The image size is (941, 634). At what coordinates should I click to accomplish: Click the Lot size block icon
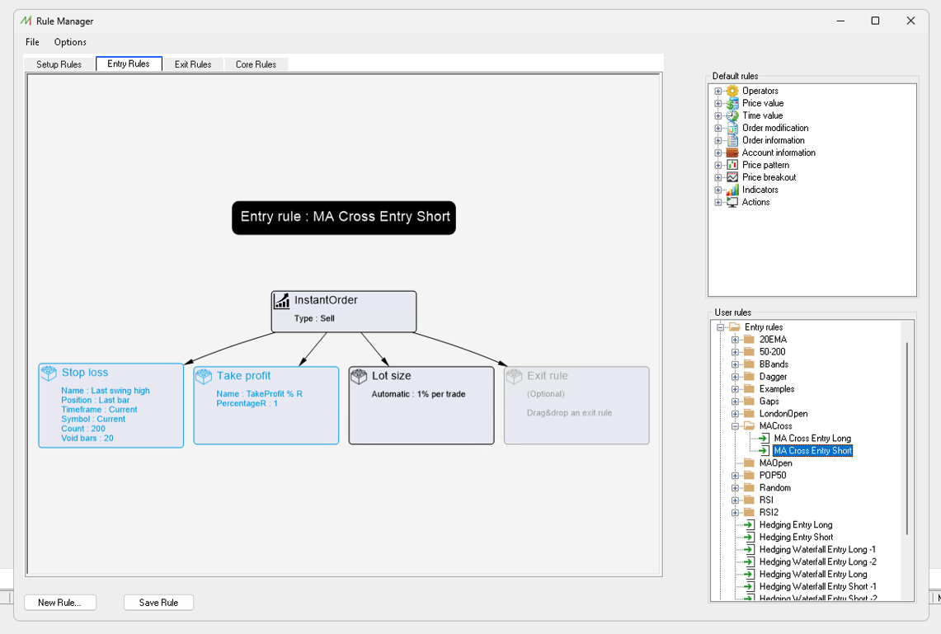359,376
